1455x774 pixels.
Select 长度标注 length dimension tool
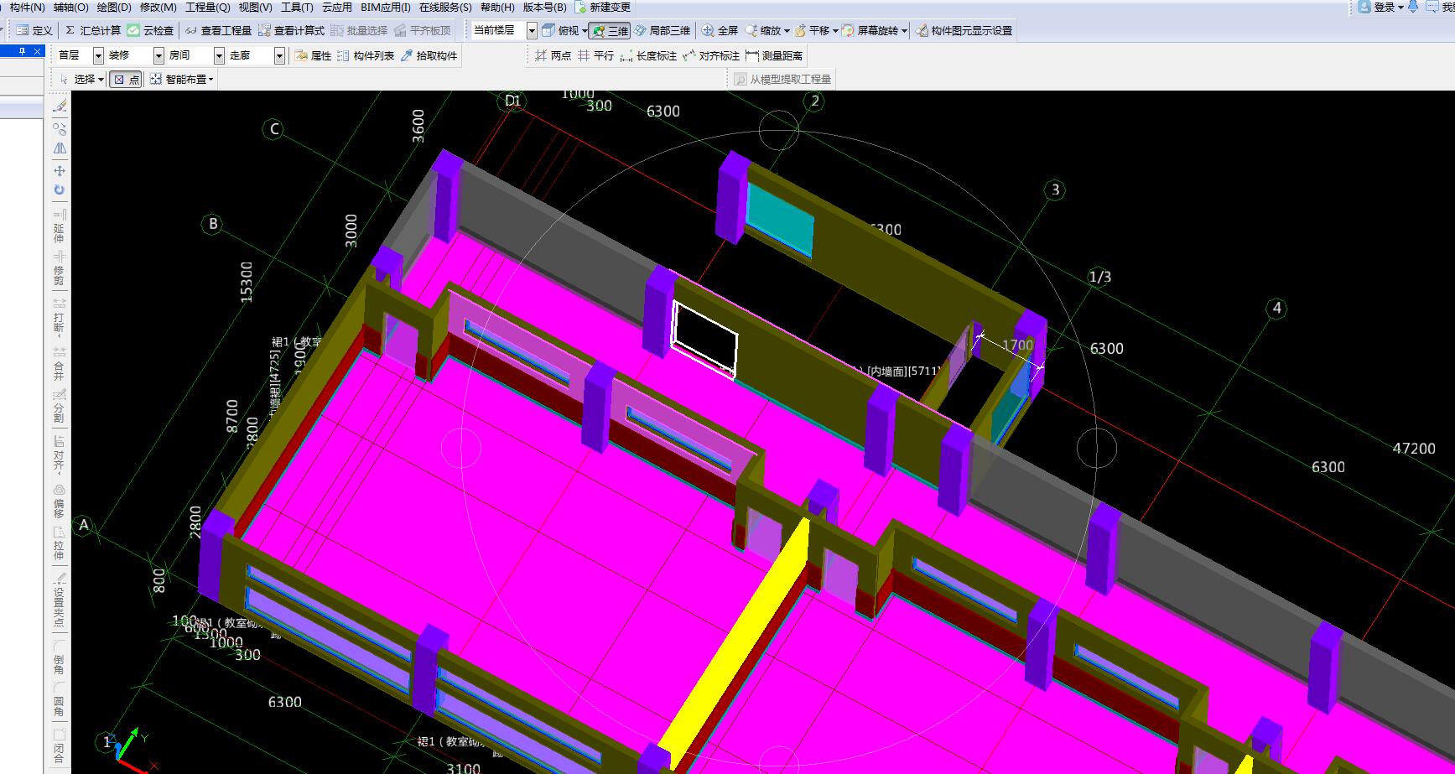(x=647, y=55)
